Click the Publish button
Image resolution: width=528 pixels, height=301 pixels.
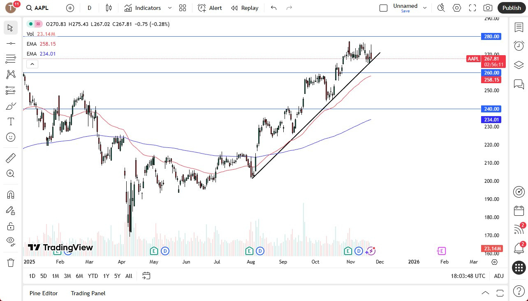512,7
